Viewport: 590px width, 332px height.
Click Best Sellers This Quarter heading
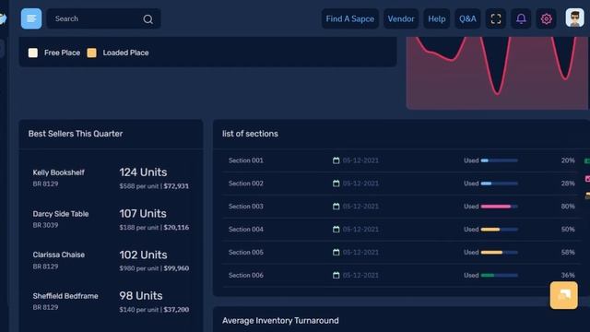[x=76, y=134]
